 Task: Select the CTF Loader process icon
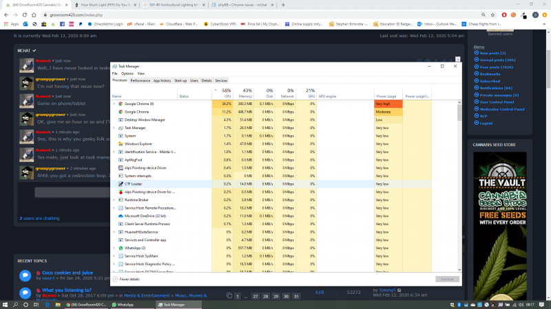click(x=121, y=184)
